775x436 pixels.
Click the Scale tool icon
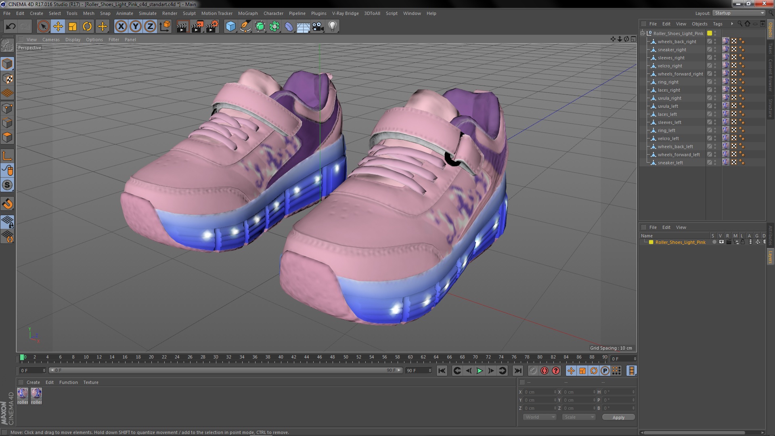pyautogui.click(x=73, y=27)
